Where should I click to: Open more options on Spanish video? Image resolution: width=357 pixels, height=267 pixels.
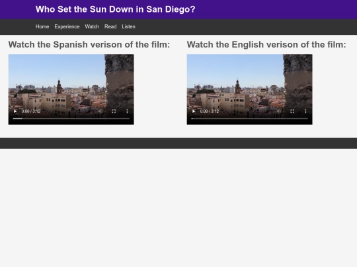pyautogui.click(x=127, y=111)
